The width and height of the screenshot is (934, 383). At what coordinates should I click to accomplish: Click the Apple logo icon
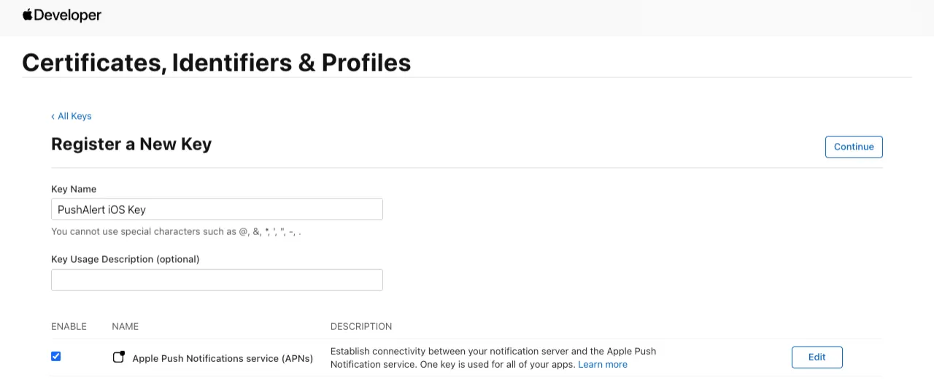(x=28, y=15)
